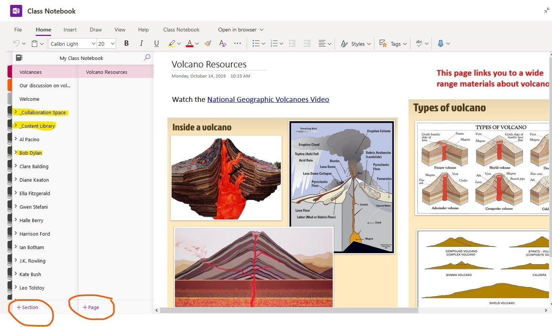Open the Insert ribbon tab
The image size is (552, 327).
pyautogui.click(x=70, y=30)
